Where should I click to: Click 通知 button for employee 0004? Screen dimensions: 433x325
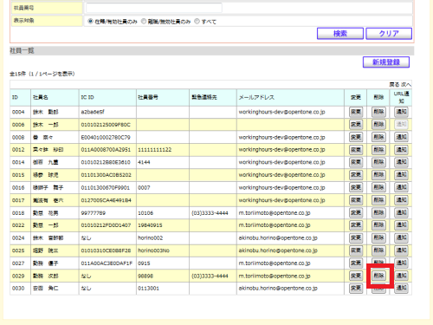pos(401,112)
